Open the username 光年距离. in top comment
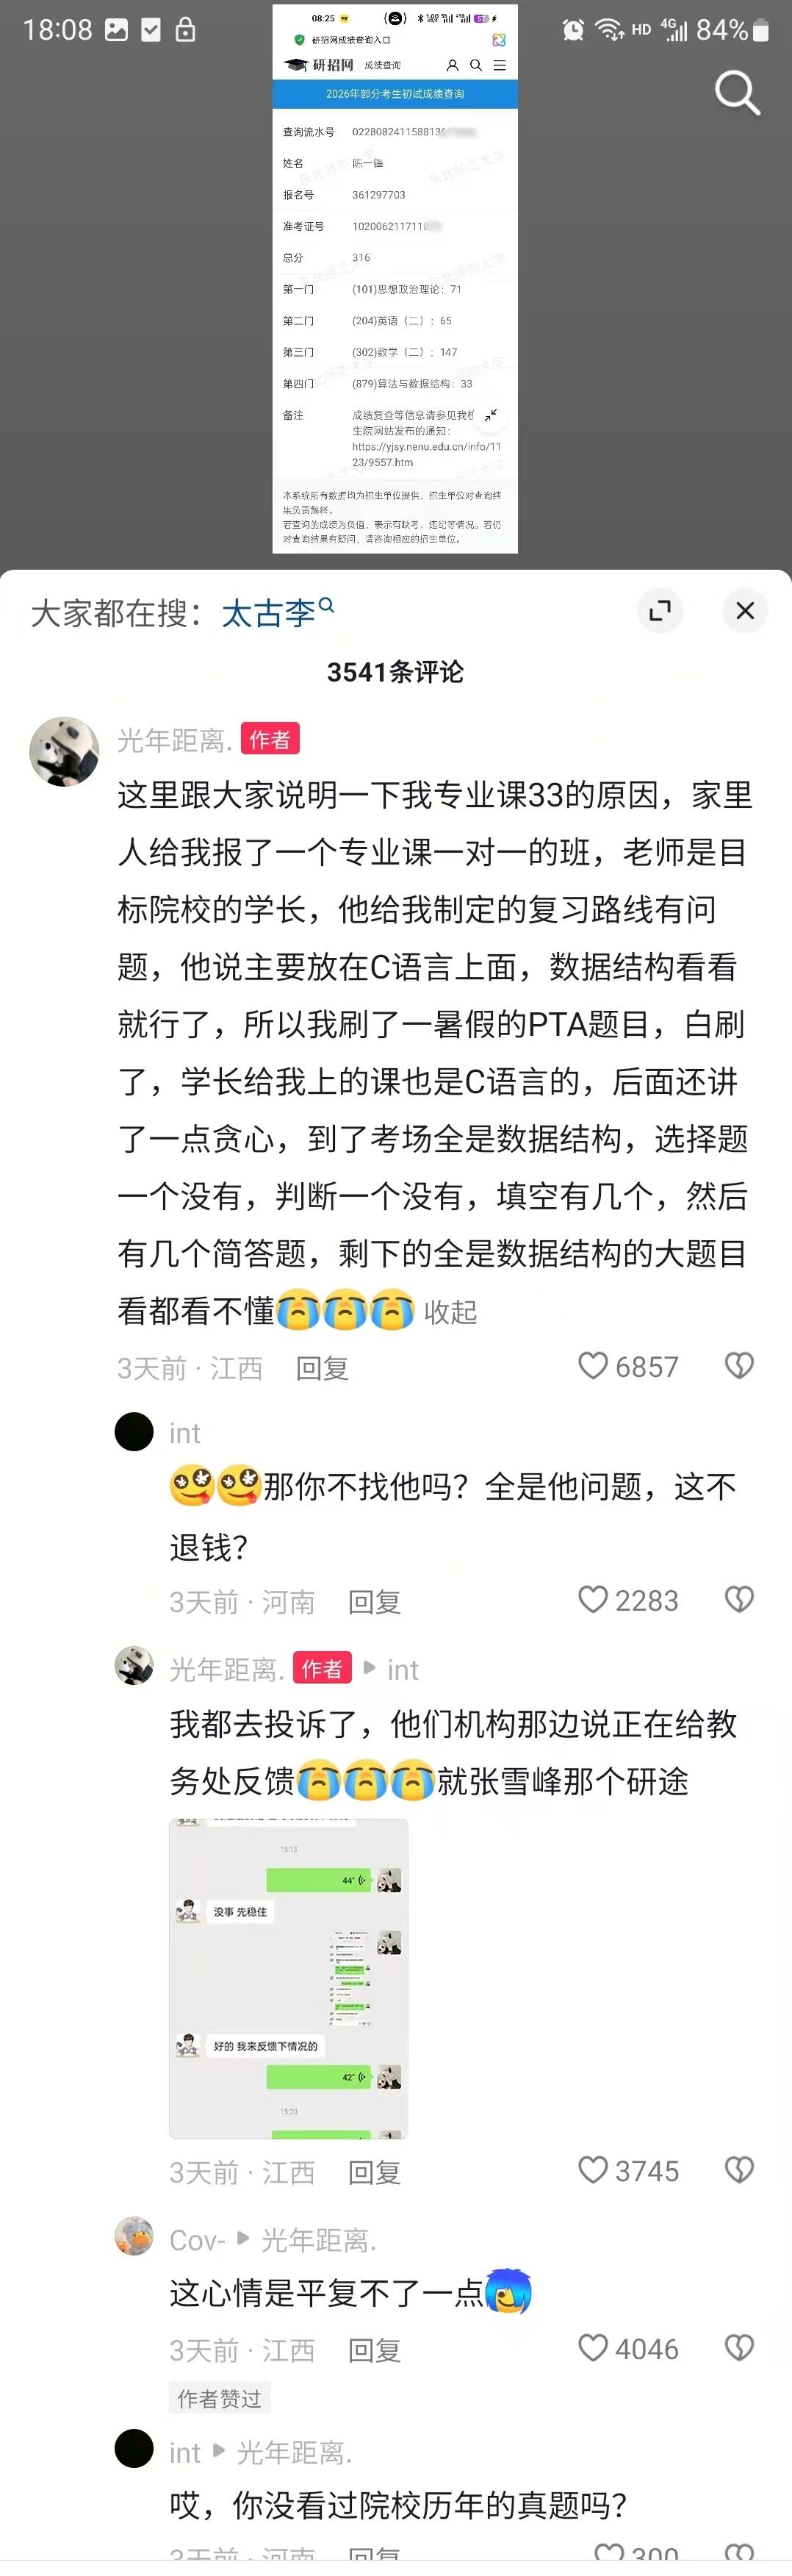 tap(175, 740)
